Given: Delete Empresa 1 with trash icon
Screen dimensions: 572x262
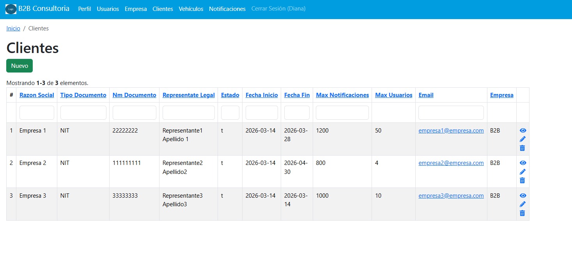Looking at the screenshot, I should [522, 148].
